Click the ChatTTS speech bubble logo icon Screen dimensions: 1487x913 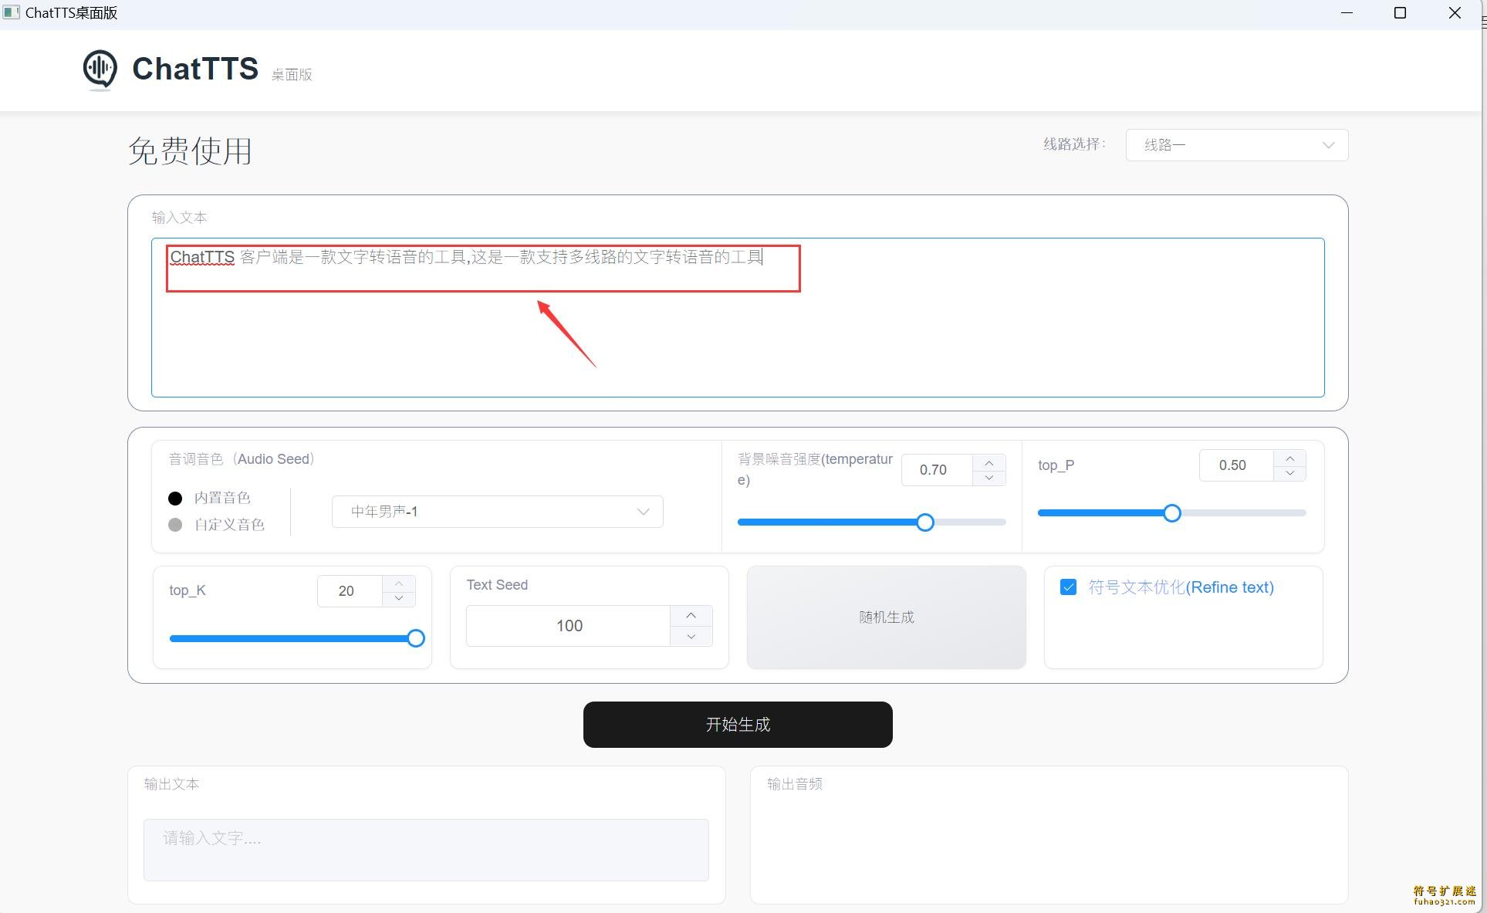click(100, 69)
